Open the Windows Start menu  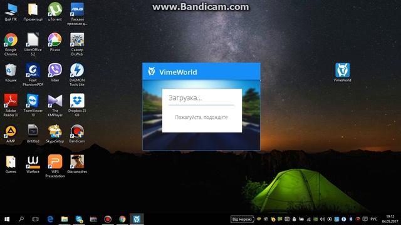7,219
